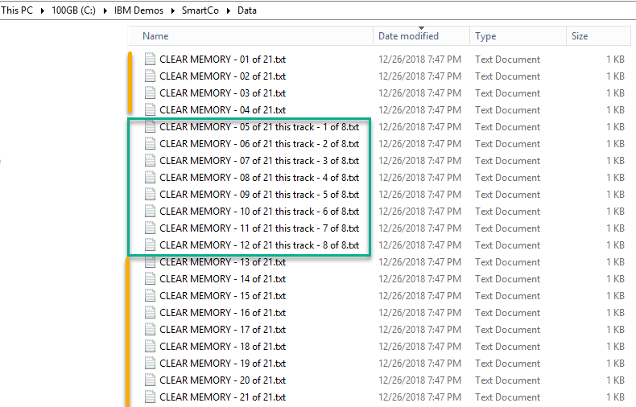Click 1 KB size of 21 of 21 file
The image size is (636, 407).
pos(615,397)
